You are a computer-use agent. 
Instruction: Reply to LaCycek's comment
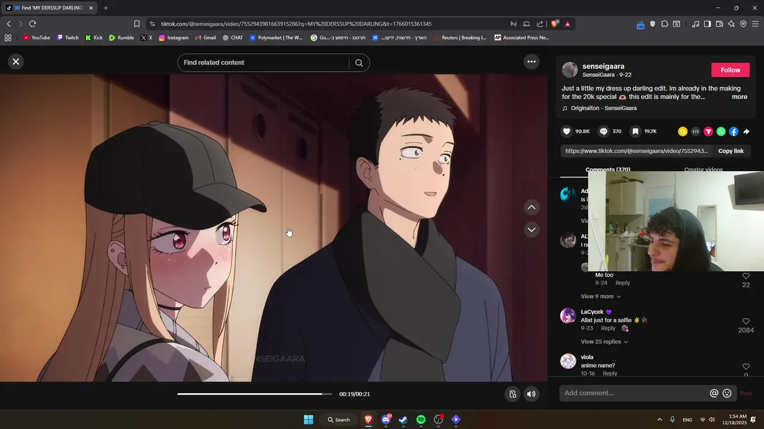click(608, 328)
